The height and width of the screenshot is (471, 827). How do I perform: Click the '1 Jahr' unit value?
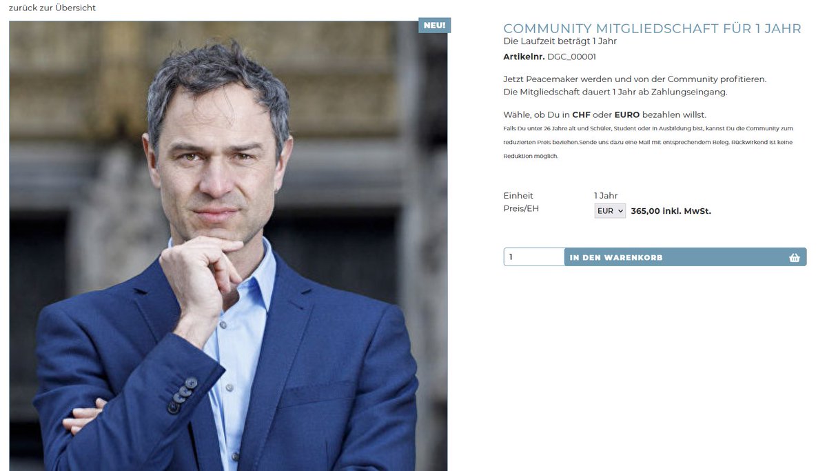[606, 195]
